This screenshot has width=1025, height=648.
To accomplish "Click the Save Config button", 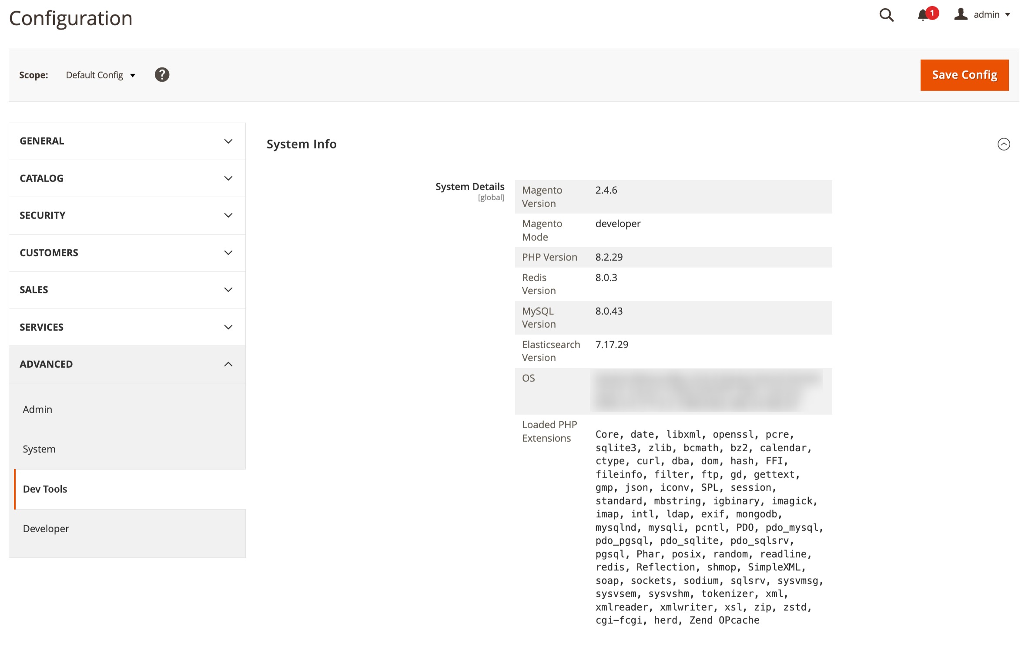I will click(x=964, y=75).
